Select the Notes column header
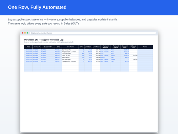178x134 pixels. tap(145, 47)
